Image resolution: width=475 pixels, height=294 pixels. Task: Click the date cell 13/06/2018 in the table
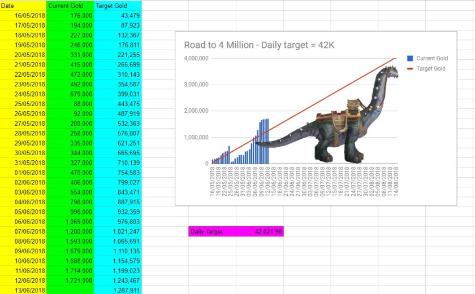[23, 290]
